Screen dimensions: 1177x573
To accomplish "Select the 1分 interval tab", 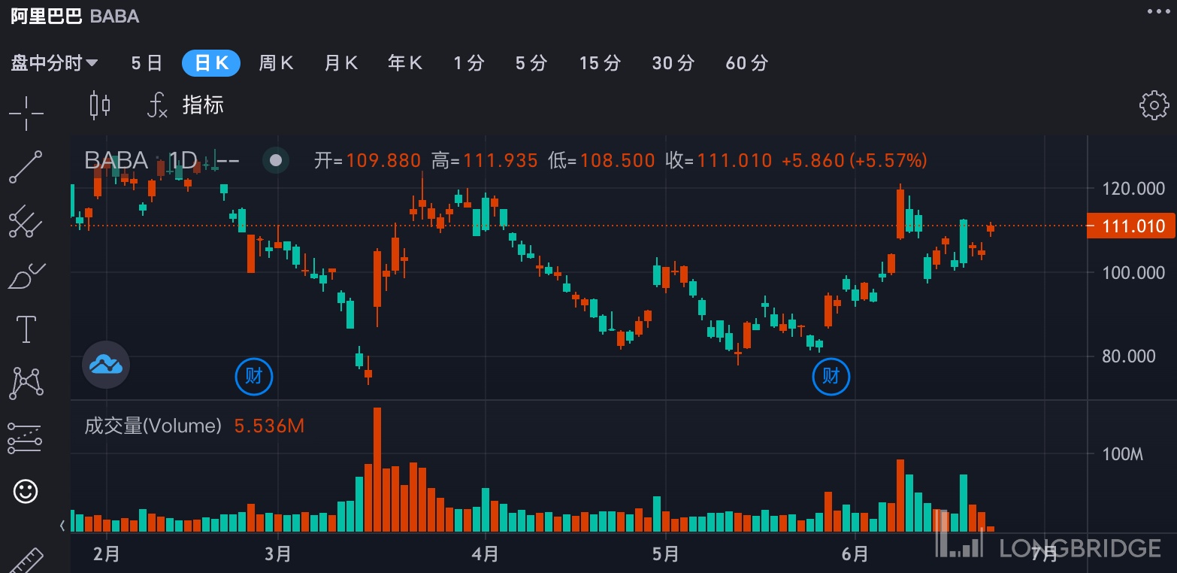I will 468,63.
